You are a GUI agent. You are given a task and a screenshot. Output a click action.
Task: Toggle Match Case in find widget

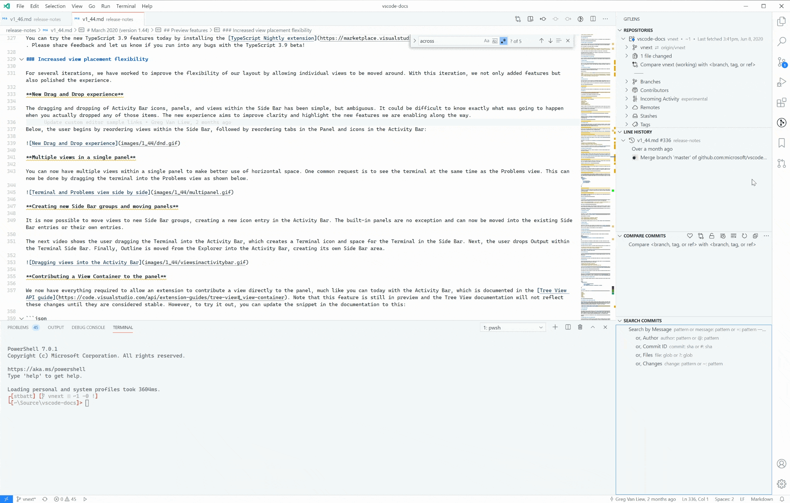486,41
